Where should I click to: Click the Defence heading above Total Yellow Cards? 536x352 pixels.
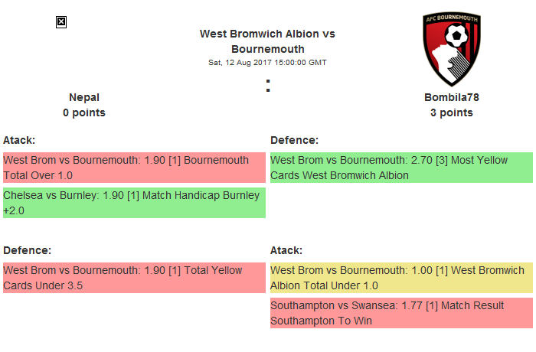[x=27, y=250]
